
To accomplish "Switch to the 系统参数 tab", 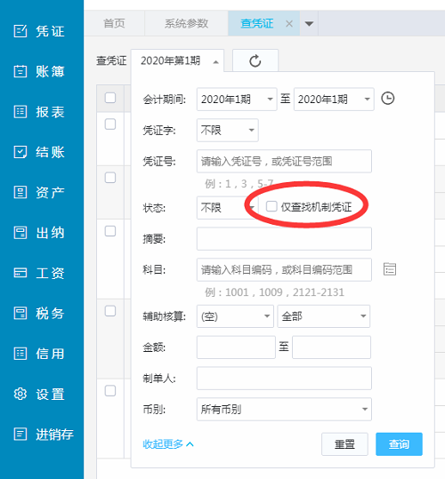I will coord(186,23).
